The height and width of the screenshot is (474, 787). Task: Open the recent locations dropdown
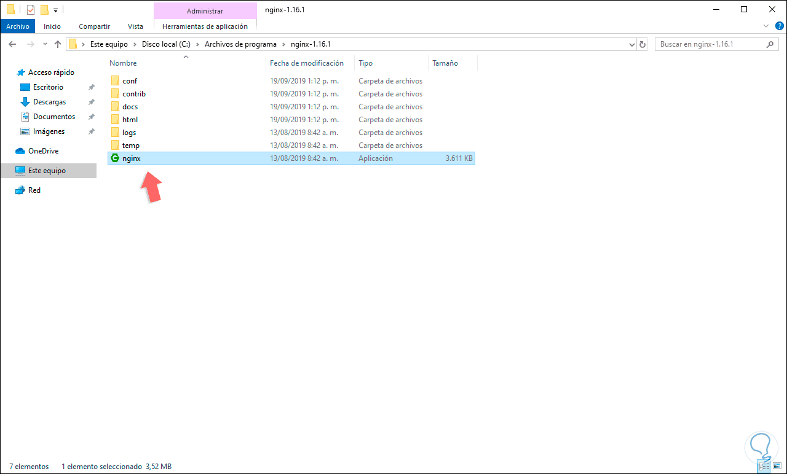pos(45,44)
